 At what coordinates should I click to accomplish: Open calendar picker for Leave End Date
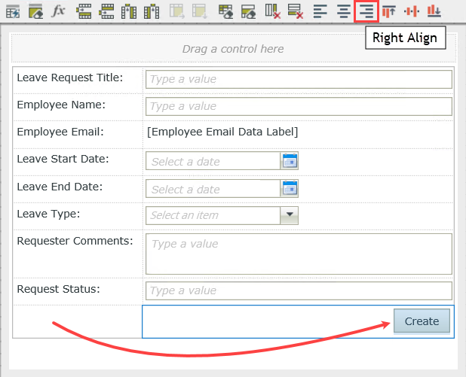(x=290, y=189)
